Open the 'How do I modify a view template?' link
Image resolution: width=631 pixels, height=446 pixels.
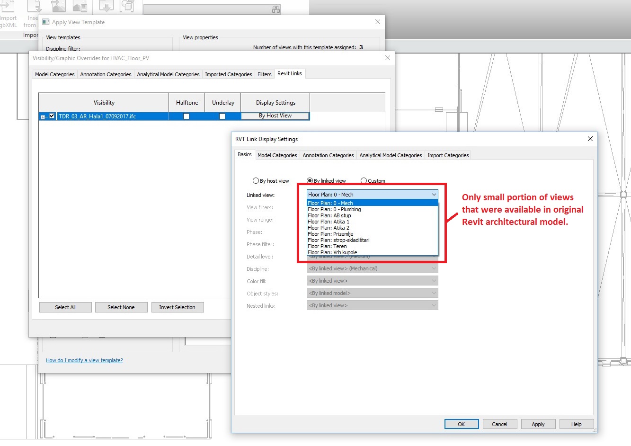pyautogui.click(x=84, y=360)
